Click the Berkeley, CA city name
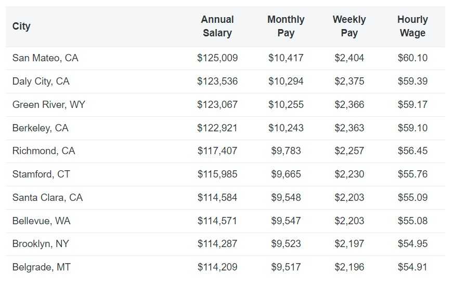Image resolution: width=453 pixels, height=286 pixels. 40,128
